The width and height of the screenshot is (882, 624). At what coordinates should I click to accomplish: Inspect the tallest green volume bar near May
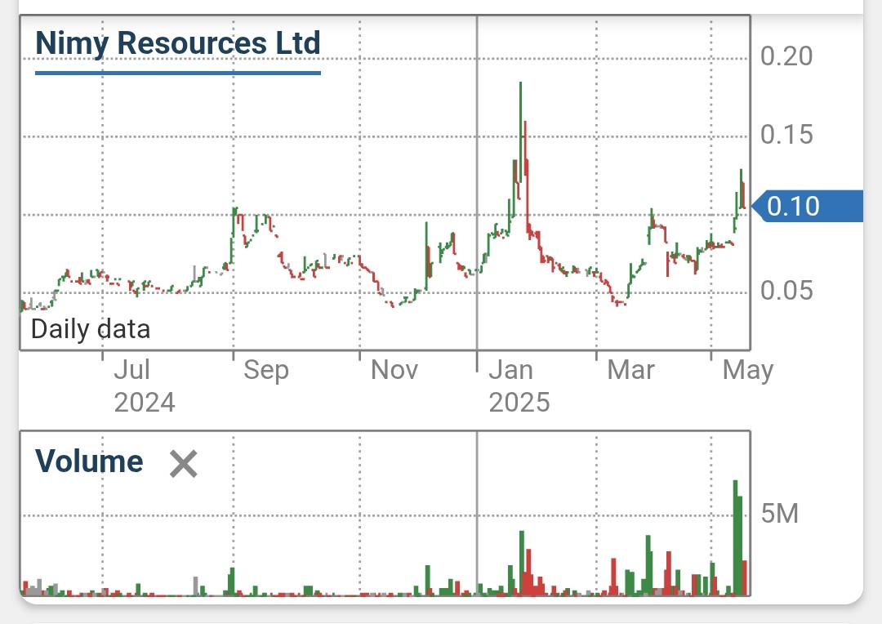coord(735,535)
